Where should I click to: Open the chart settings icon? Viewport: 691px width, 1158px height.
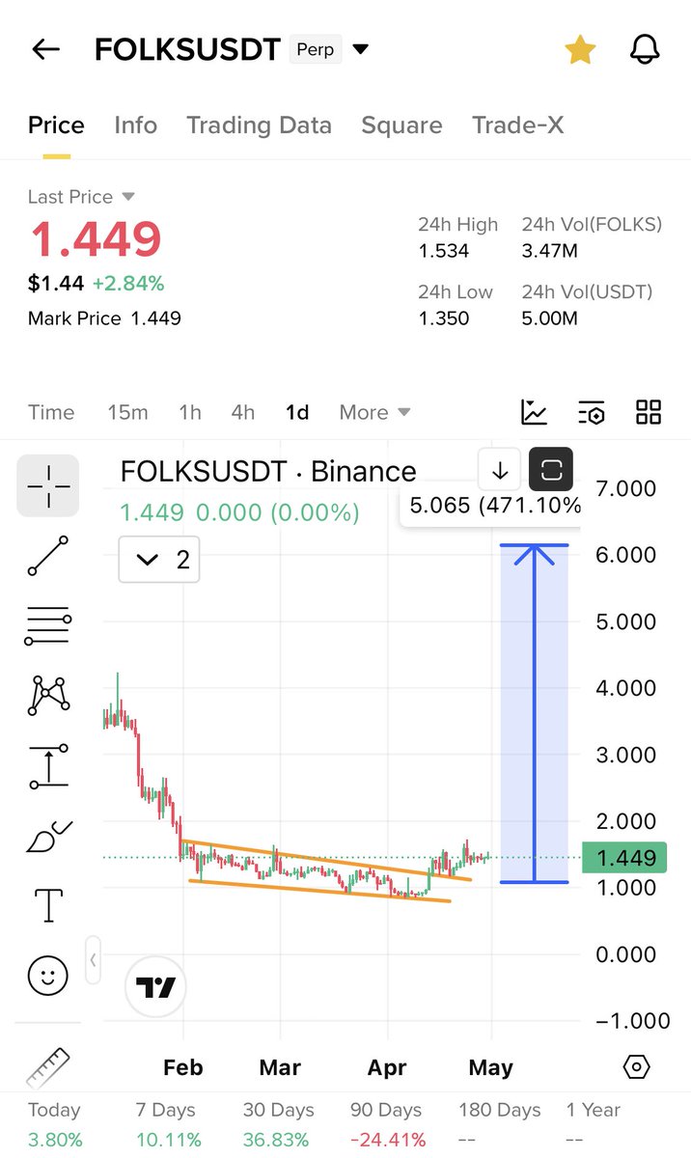[x=592, y=412]
